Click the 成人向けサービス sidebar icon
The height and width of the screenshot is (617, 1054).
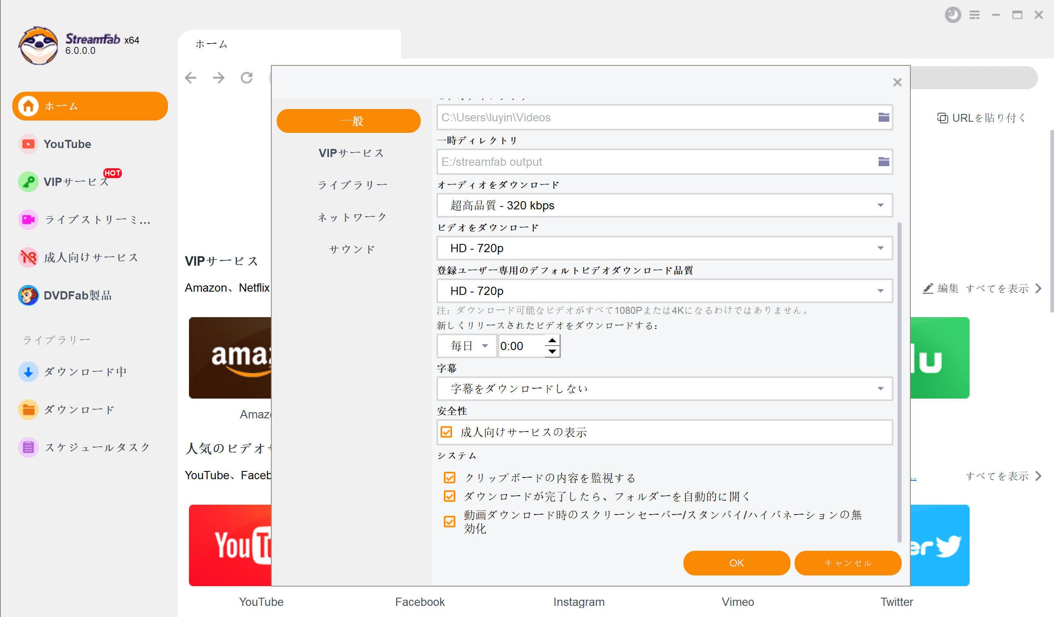tap(28, 258)
